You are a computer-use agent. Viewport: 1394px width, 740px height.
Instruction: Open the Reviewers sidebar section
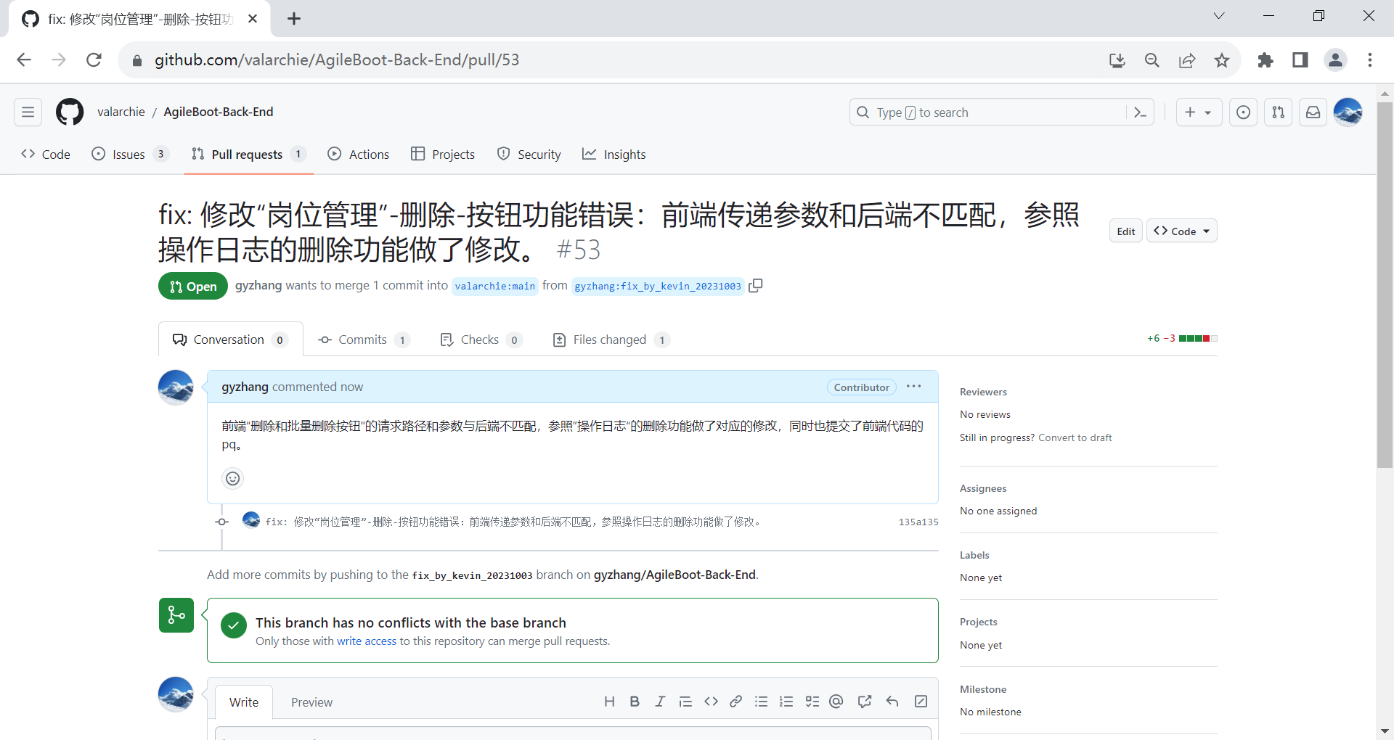tap(983, 392)
